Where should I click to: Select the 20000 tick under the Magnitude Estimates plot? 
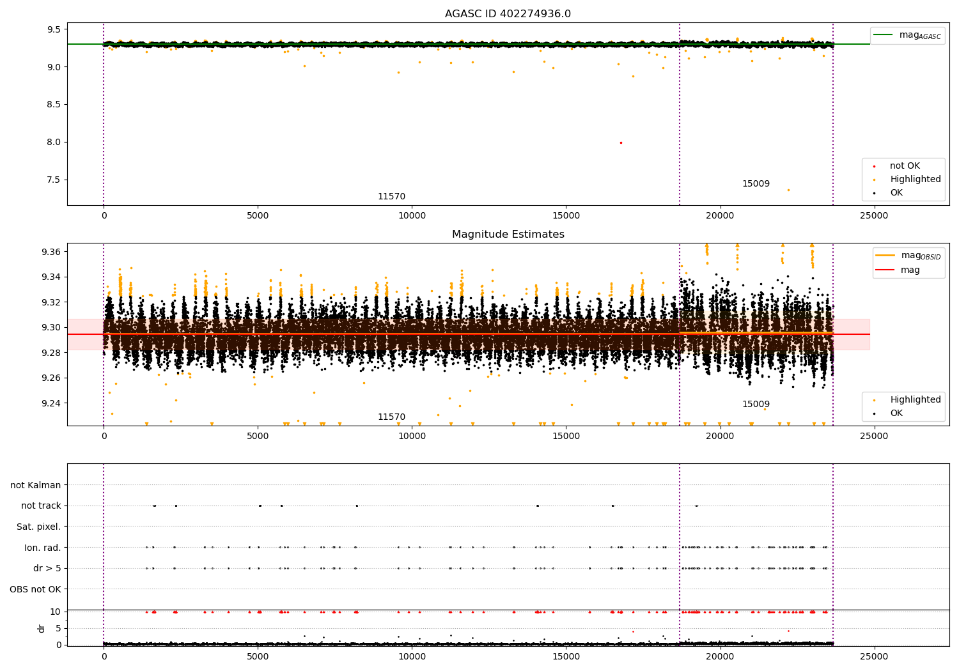pos(720,436)
